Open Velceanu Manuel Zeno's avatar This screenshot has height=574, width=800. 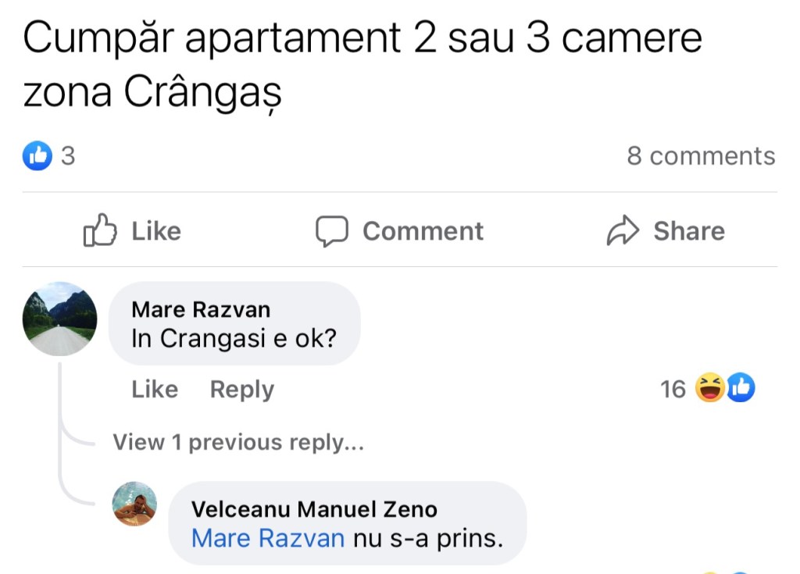(135, 504)
